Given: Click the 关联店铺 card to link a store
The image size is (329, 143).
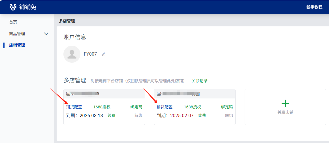Looking at the screenshot, I should click(x=285, y=107).
